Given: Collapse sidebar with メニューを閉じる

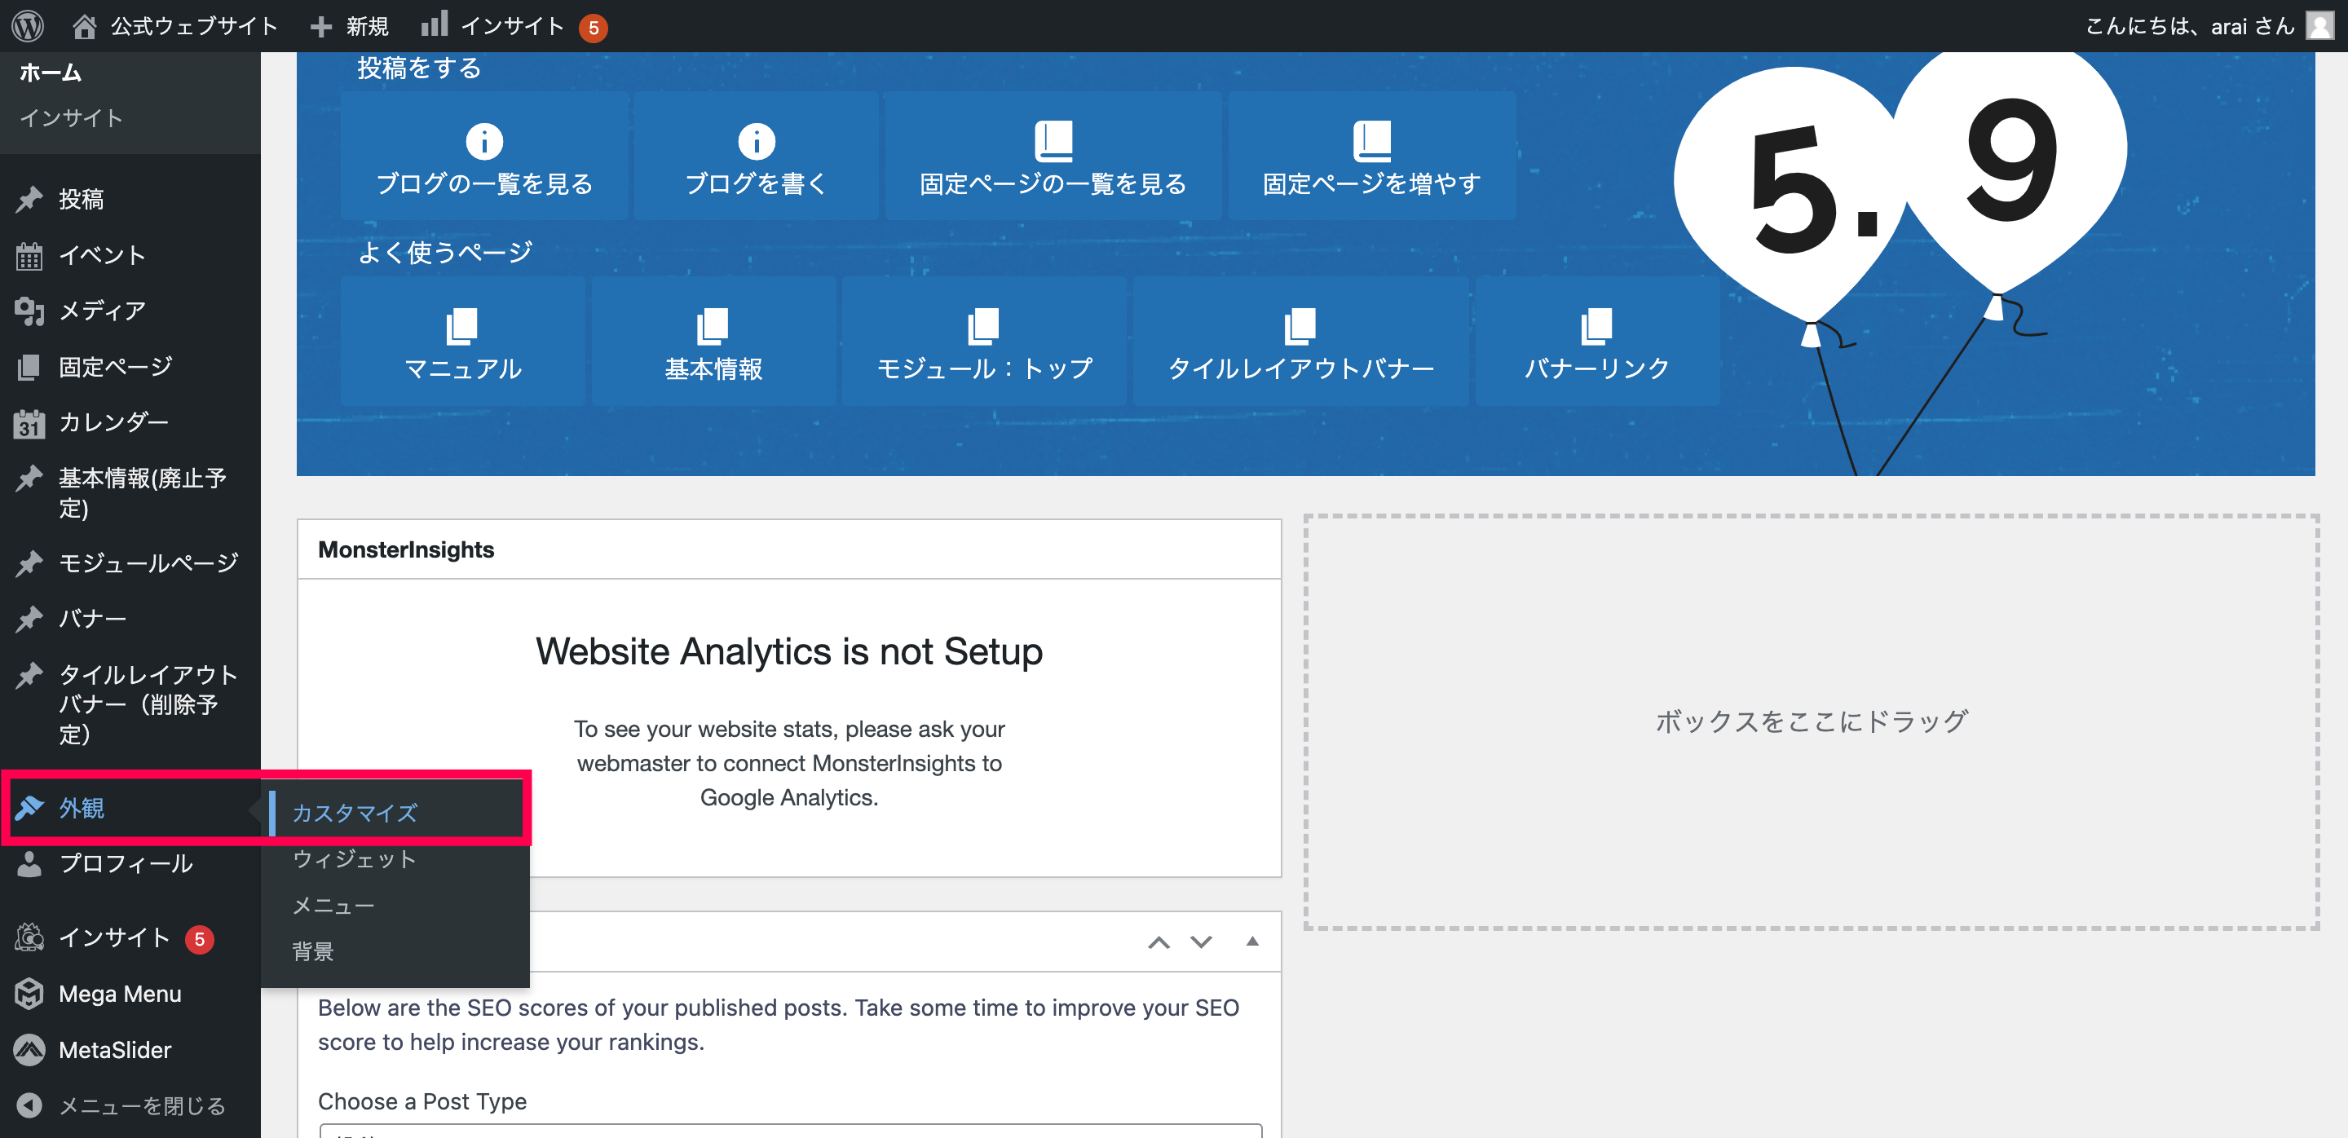Looking at the screenshot, I should click(141, 1105).
